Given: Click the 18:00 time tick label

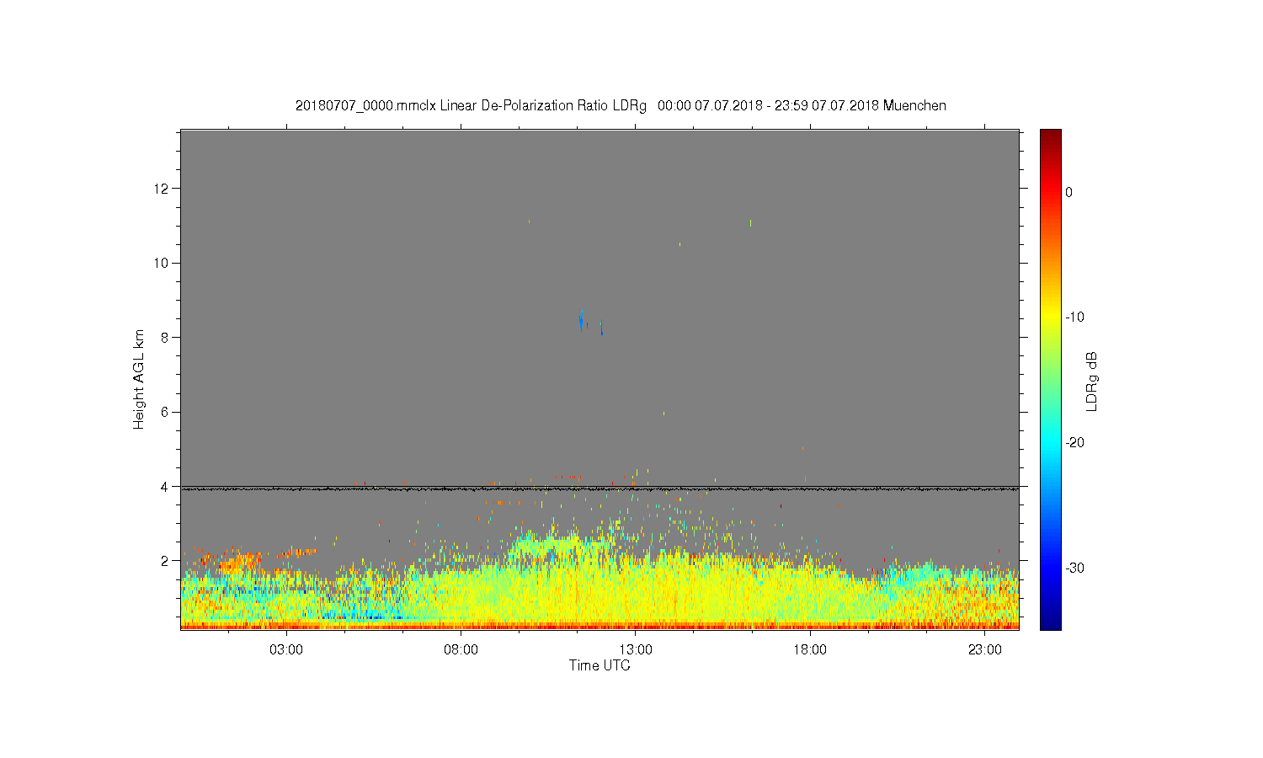Looking at the screenshot, I should pyautogui.click(x=810, y=650).
